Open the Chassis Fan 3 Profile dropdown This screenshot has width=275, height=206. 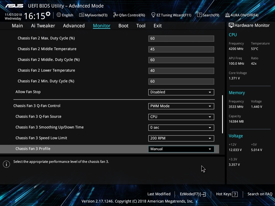(181, 149)
